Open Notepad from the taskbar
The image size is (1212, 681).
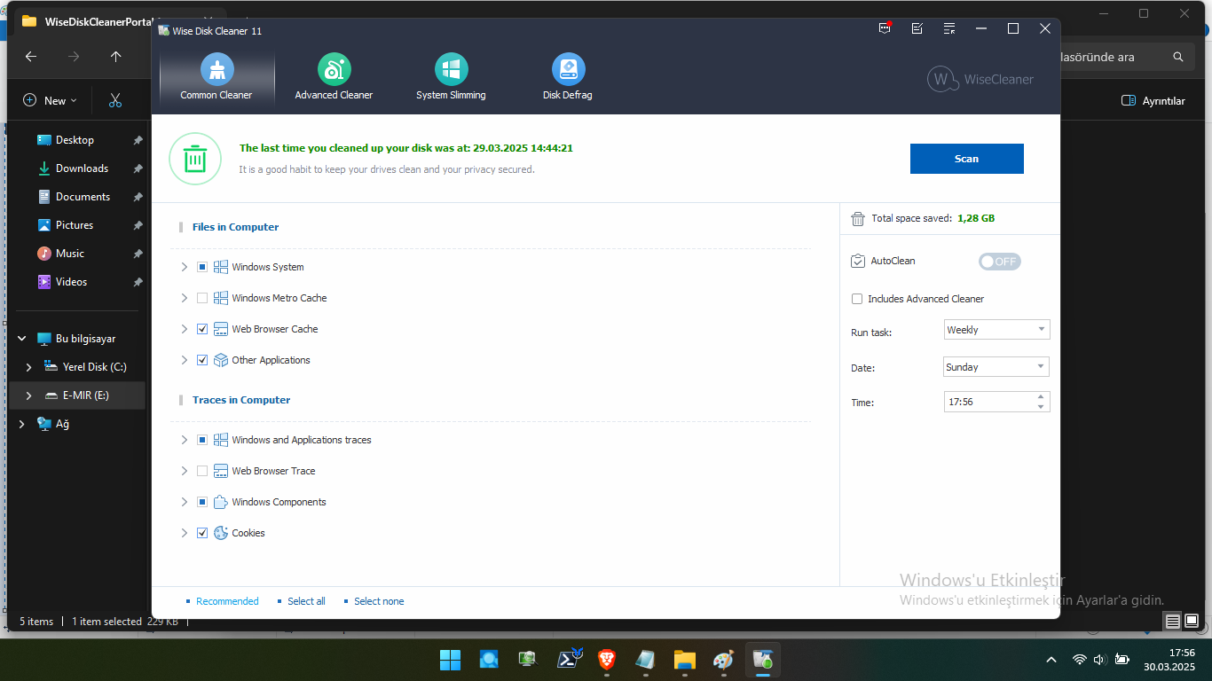tap(646, 660)
